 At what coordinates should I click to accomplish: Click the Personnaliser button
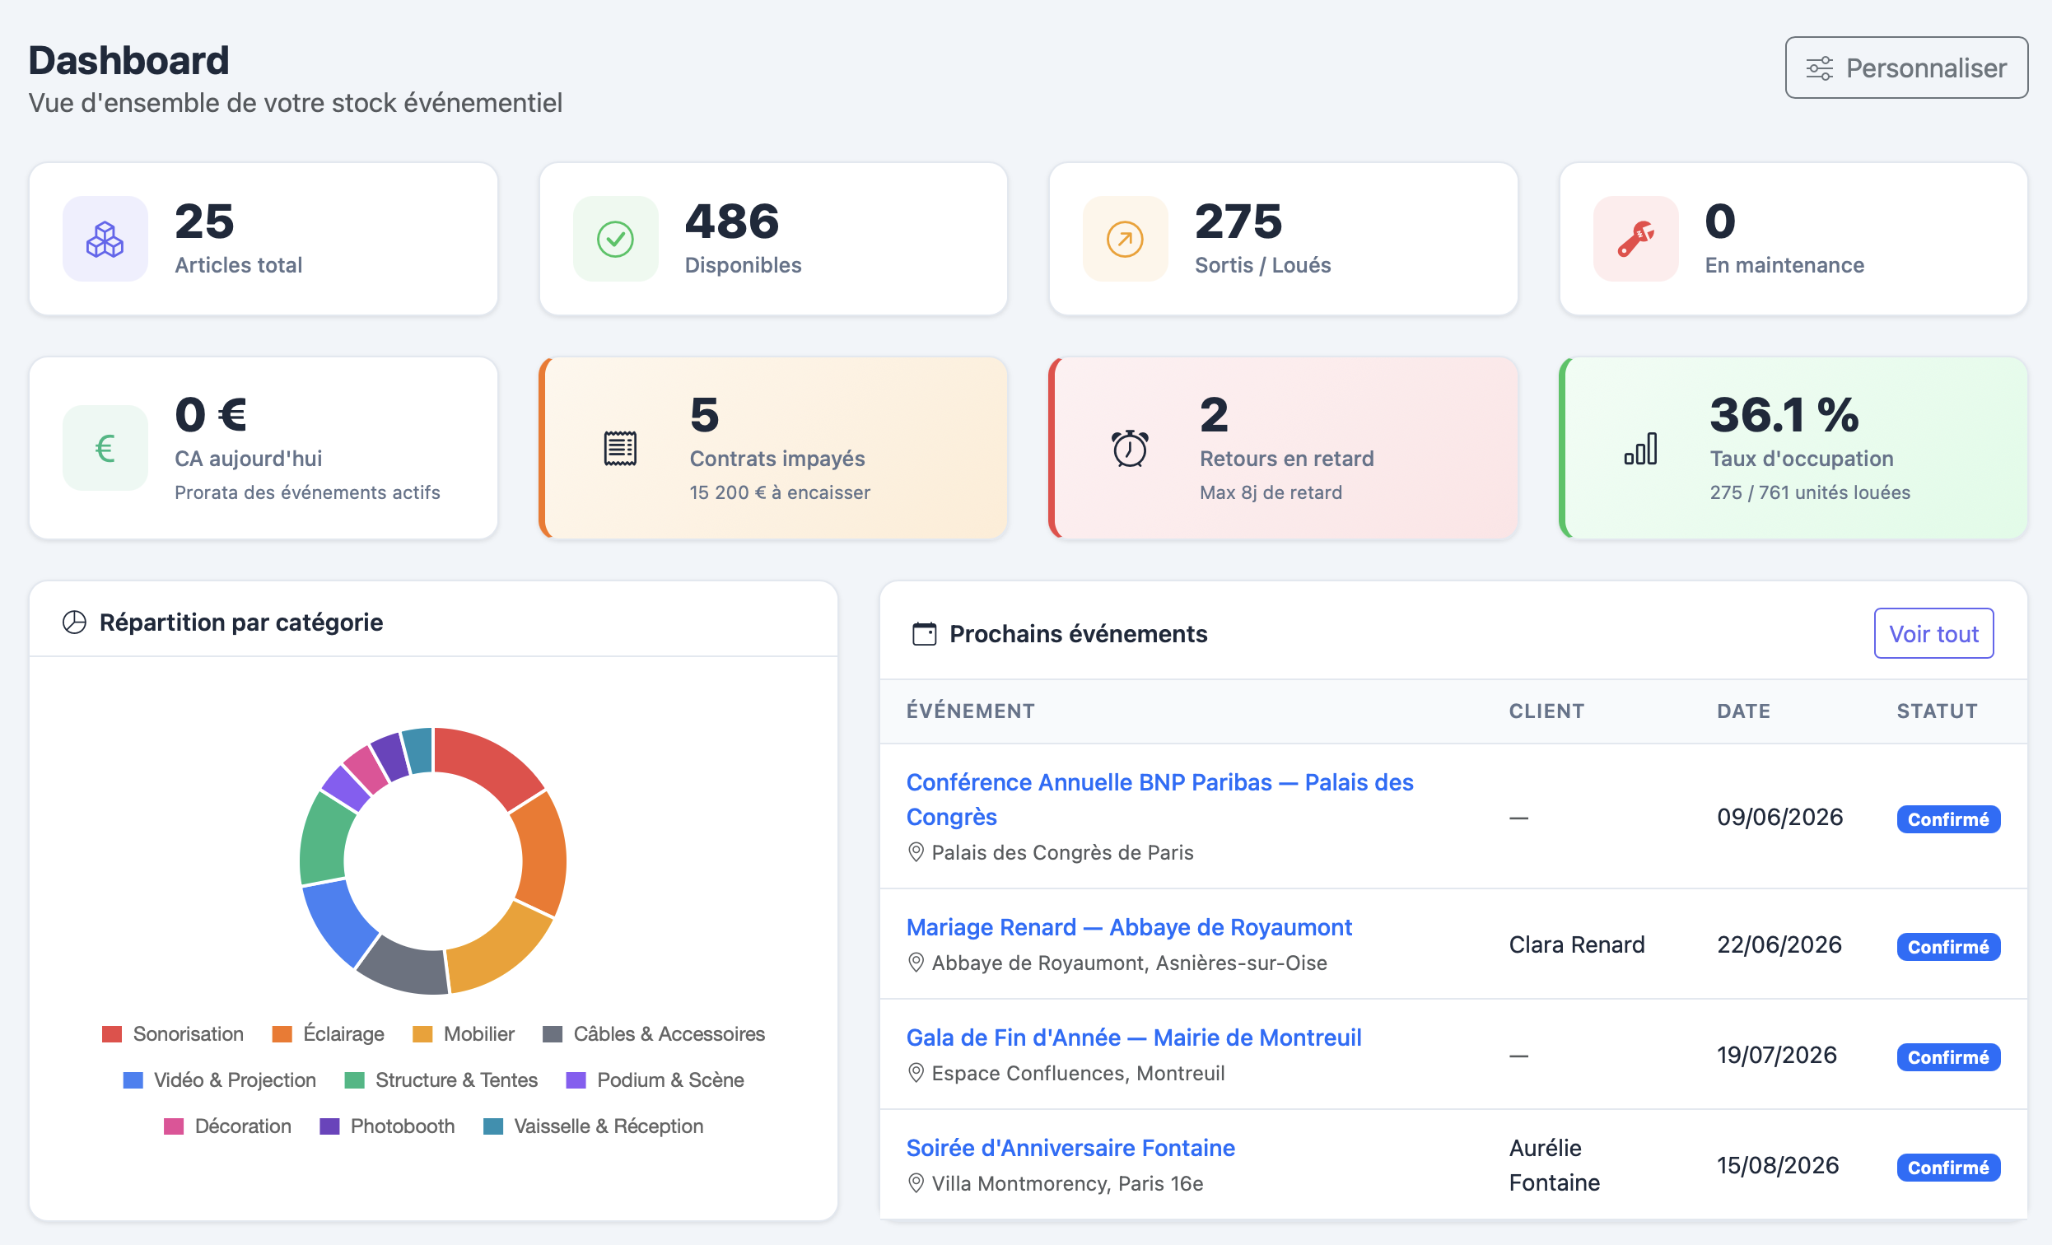(1905, 68)
